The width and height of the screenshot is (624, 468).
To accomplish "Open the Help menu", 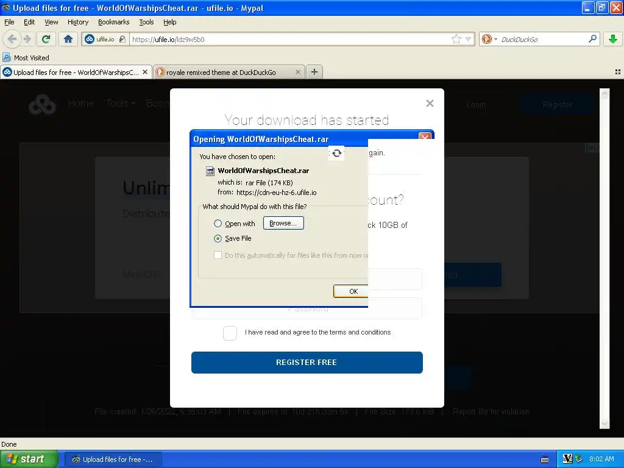I will coord(169,22).
